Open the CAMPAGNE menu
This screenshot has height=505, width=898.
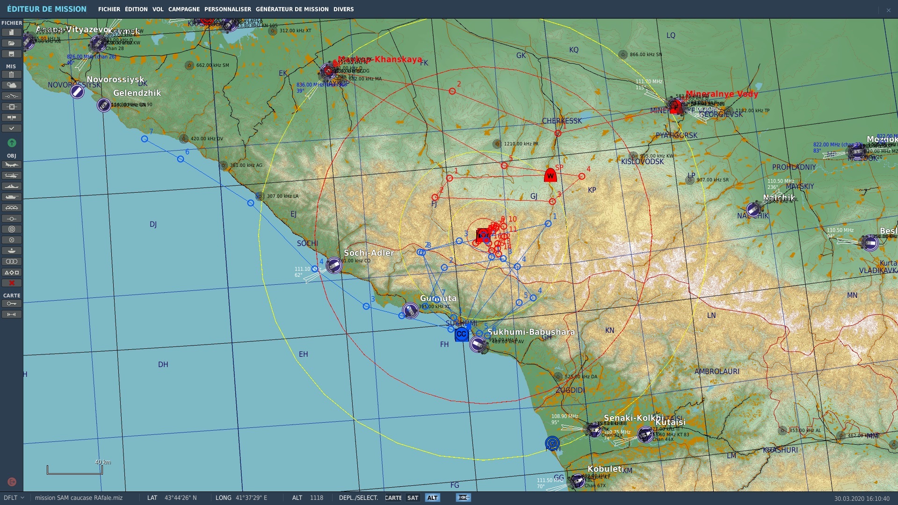tap(184, 9)
